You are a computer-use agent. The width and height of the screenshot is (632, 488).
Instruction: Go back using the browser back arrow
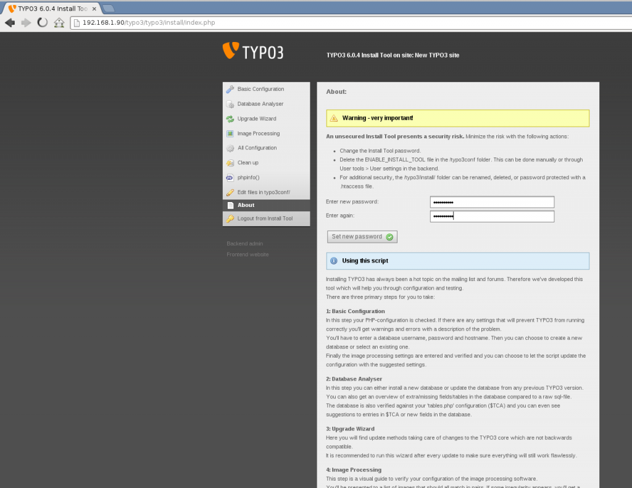tap(10, 22)
